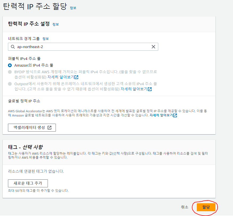The image size is (233, 216).
Task: Follow Global Accelerator 자세히 알아보기 link
Action: coord(161,115)
